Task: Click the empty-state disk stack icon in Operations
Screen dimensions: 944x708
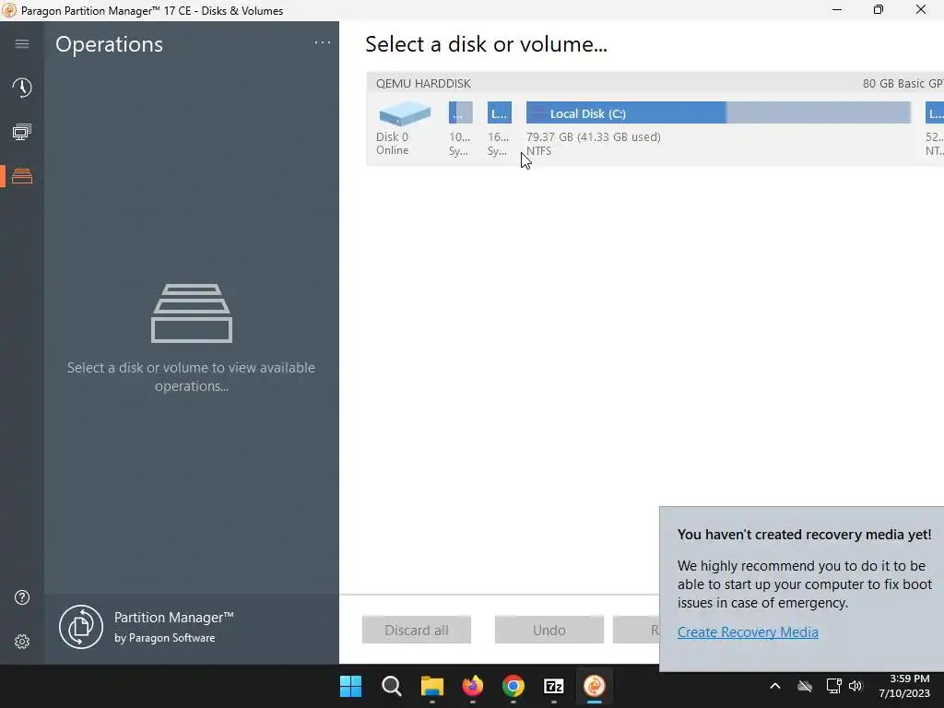Action: point(192,313)
